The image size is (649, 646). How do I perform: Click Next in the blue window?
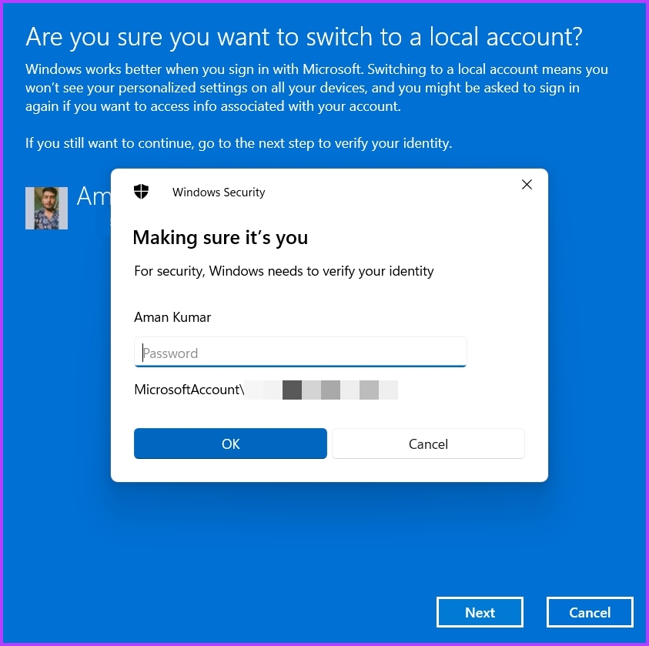click(480, 612)
